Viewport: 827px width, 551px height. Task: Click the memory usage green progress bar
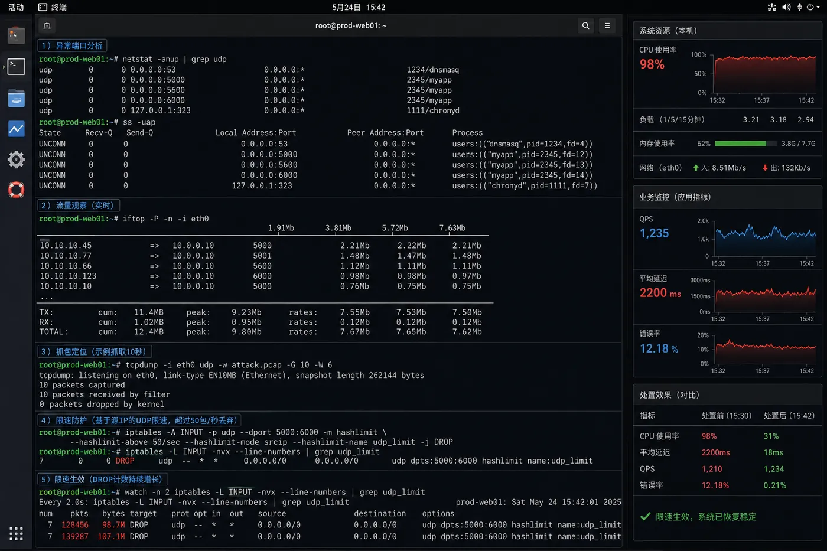coord(745,144)
